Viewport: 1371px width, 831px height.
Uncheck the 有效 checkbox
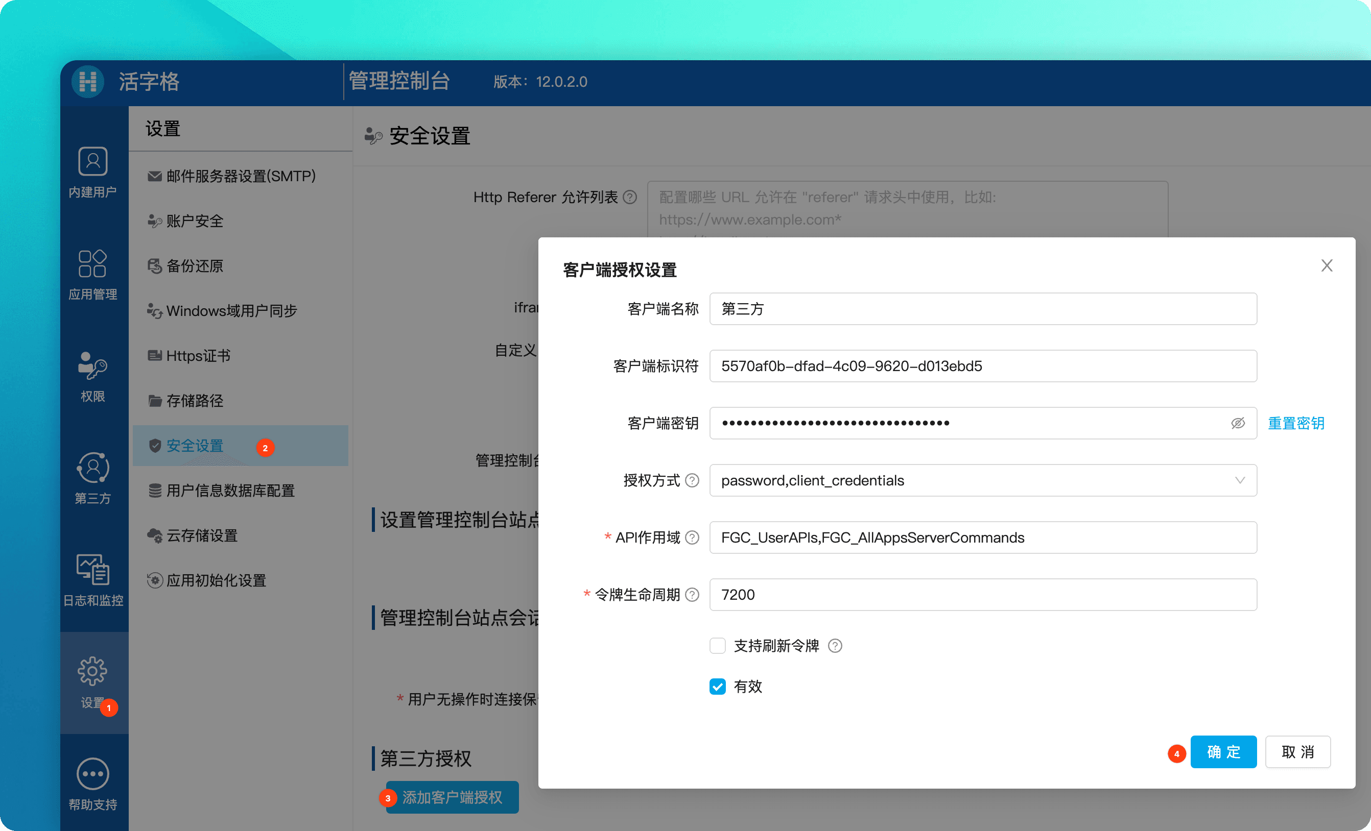click(717, 687)
